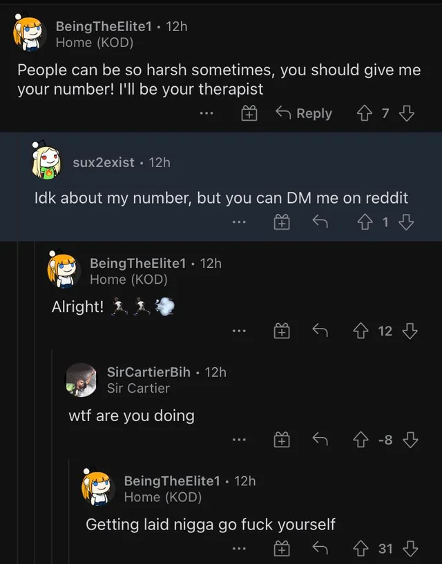
Task: Open the gift award icon on the 'Alright!' comment
Action: point(282,331)
